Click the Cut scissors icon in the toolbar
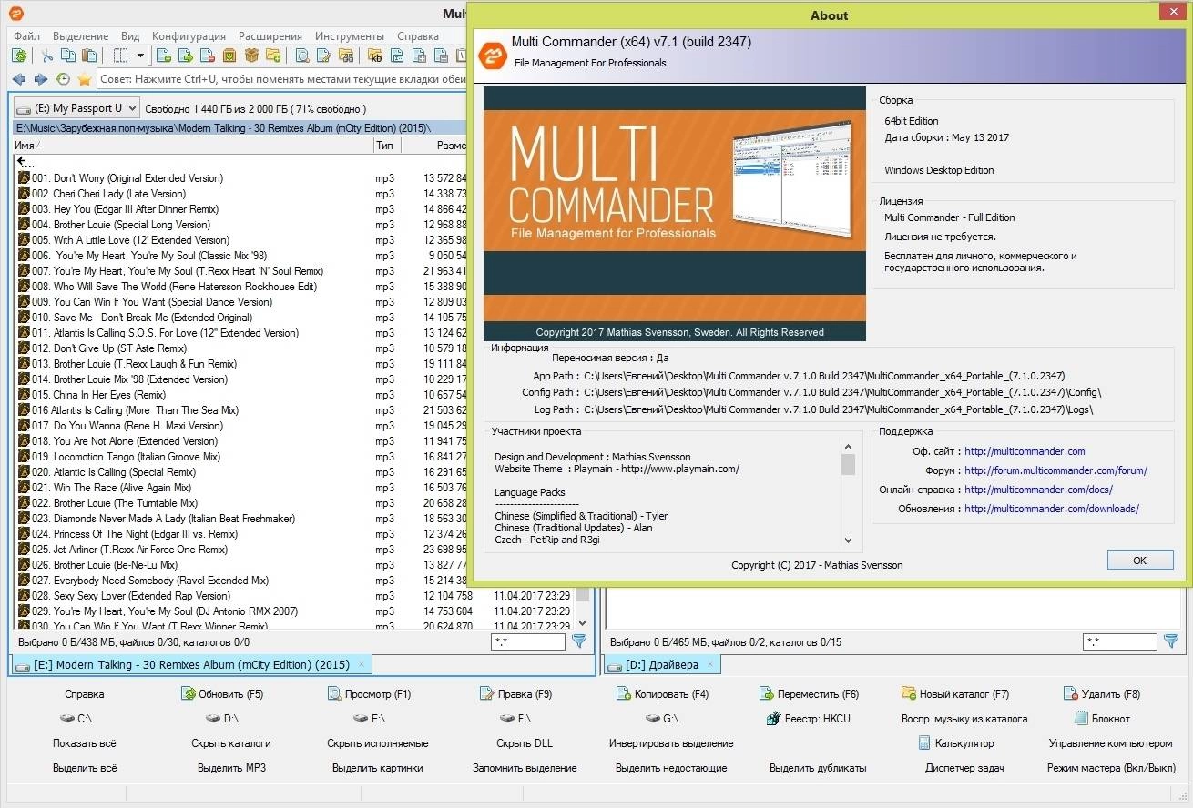Image resolution: width=1193 pixels, height=808 pixels. point(48,56)
